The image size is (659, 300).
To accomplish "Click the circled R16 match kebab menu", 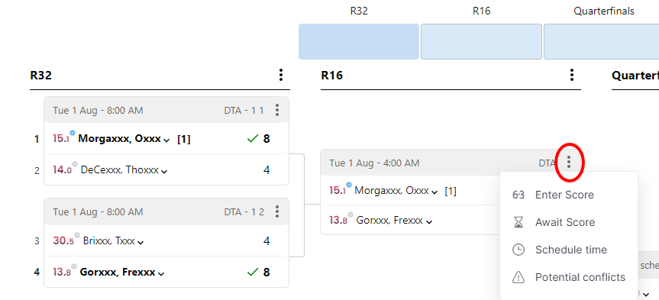I will click(x=569, y=162).
